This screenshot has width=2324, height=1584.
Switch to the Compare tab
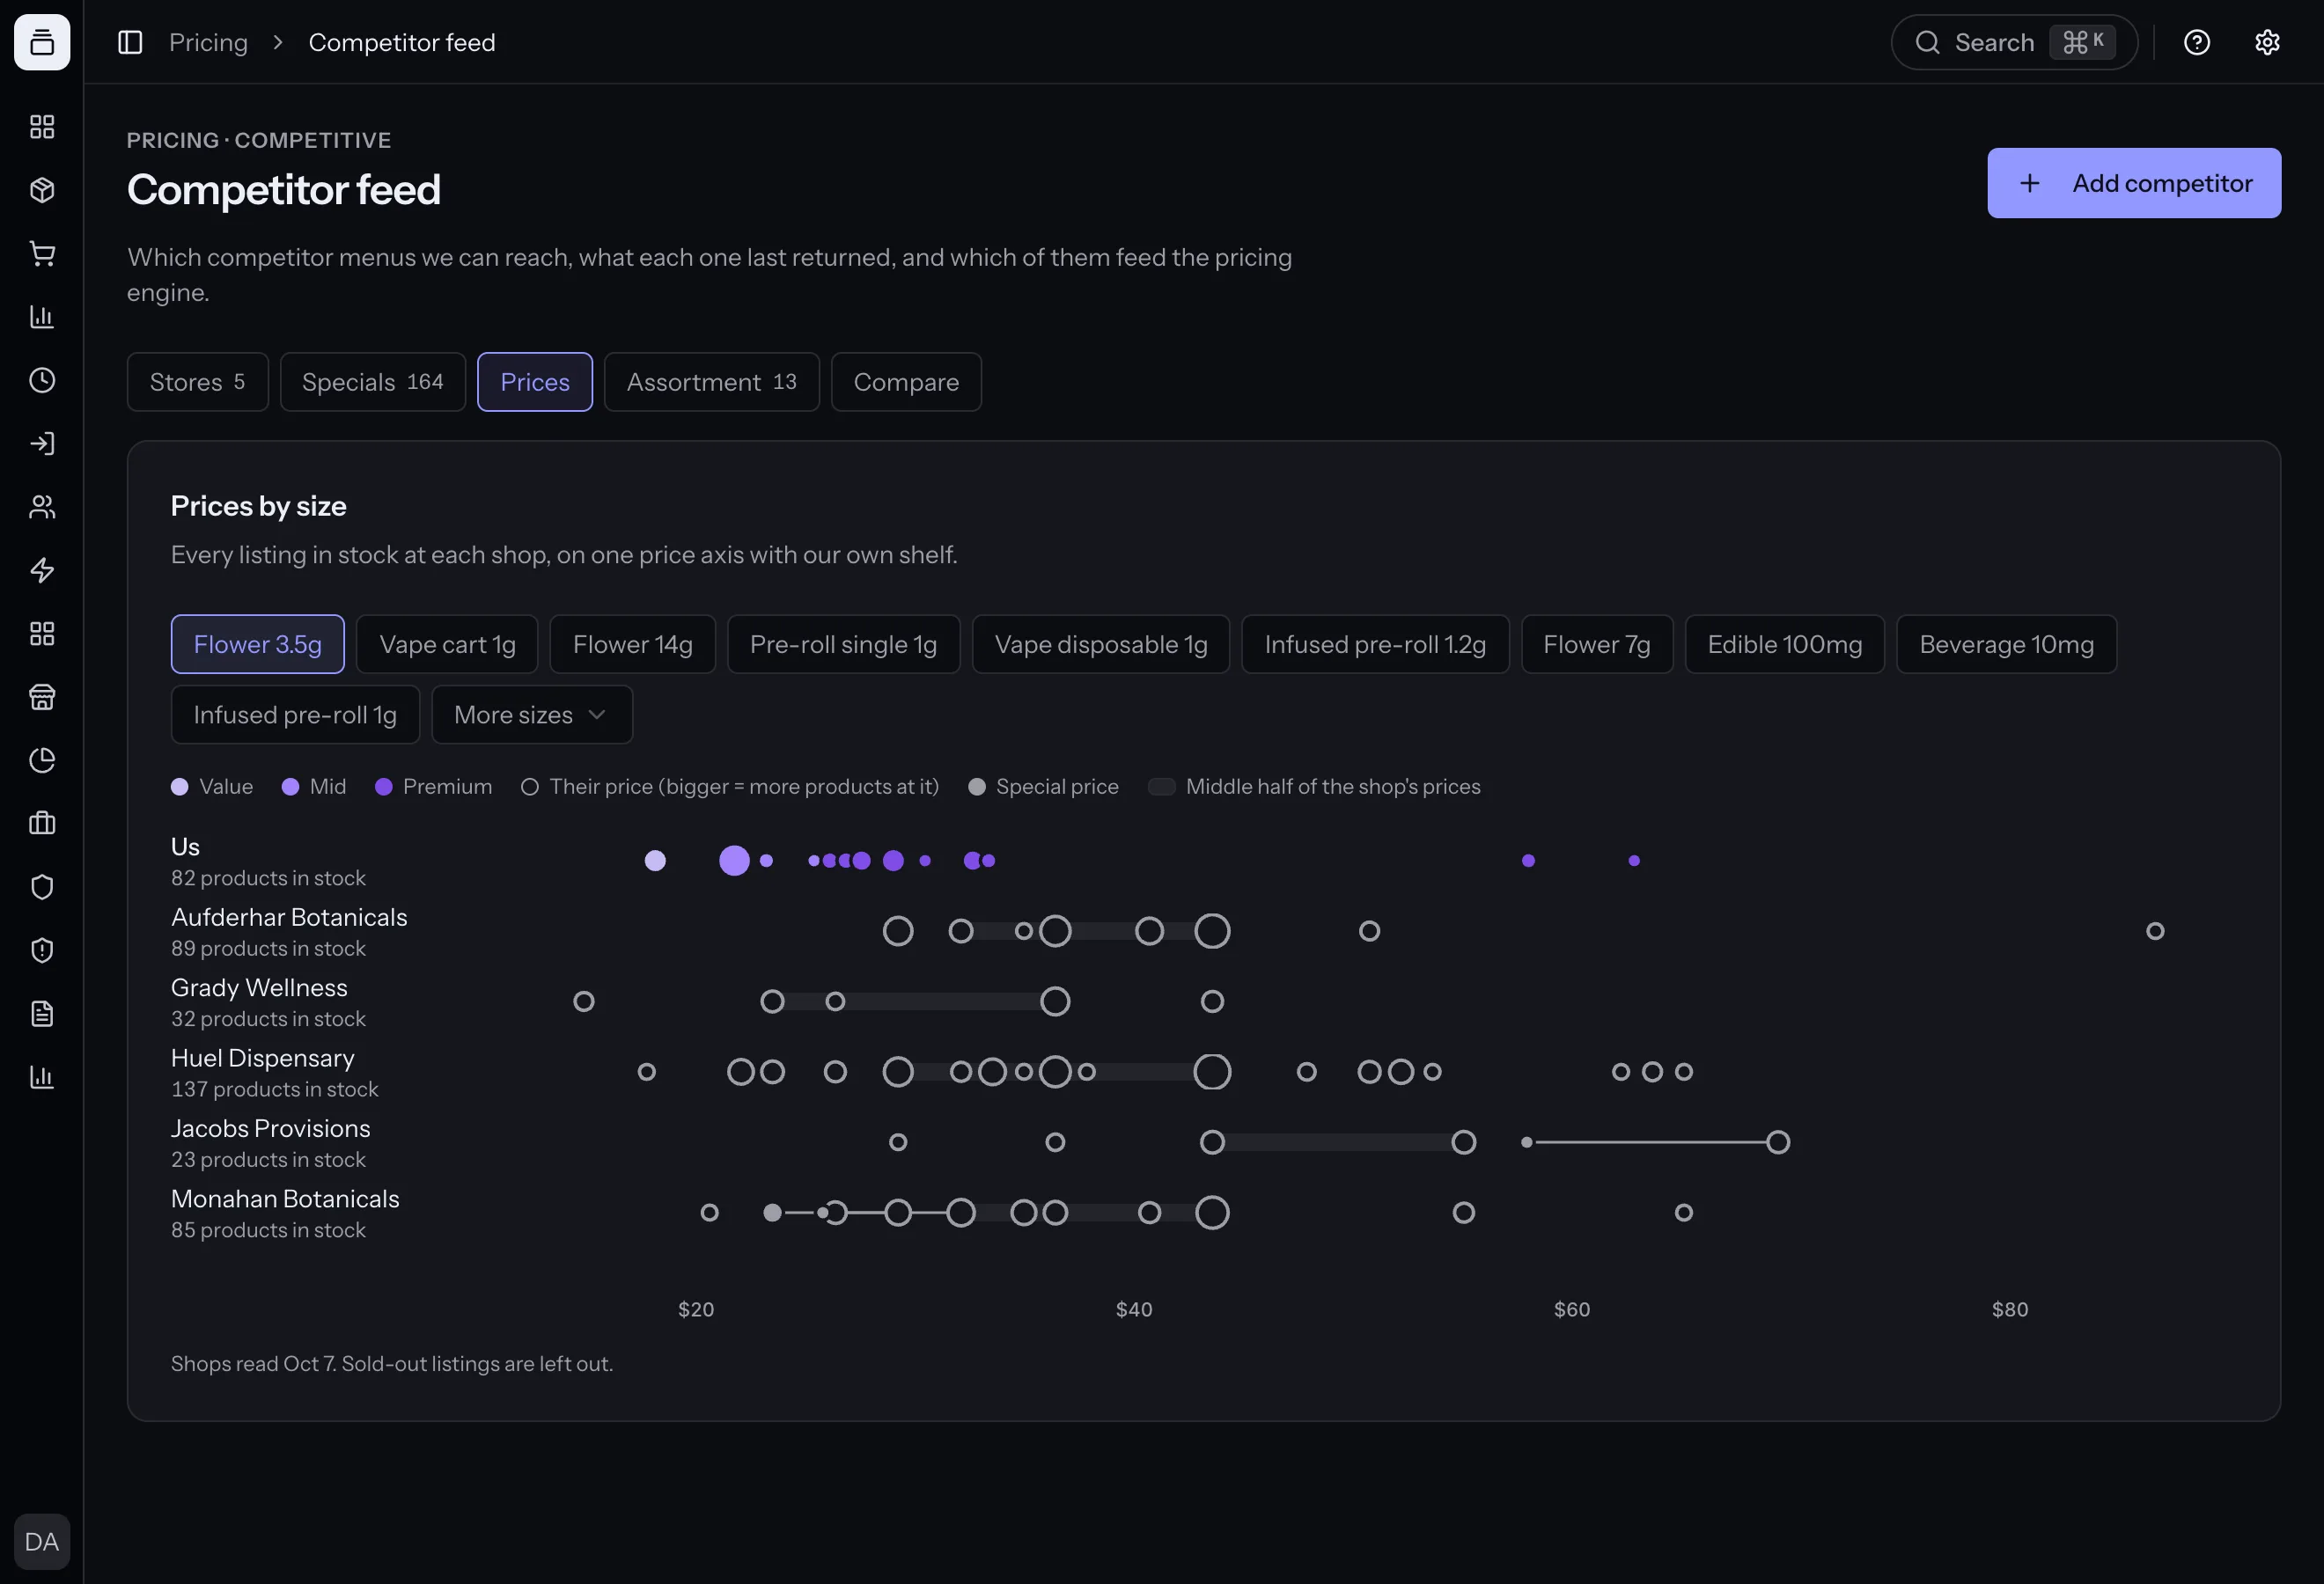[906, 382]
